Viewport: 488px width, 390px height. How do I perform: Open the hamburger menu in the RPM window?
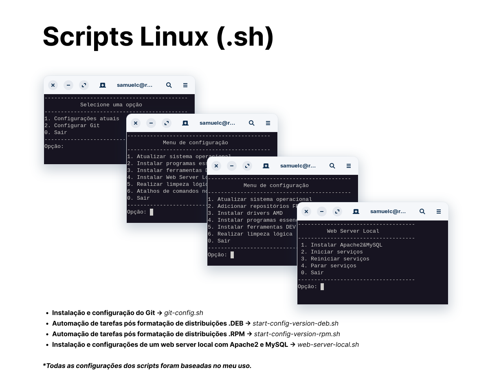pyautogui.click(x=348, y=166)
